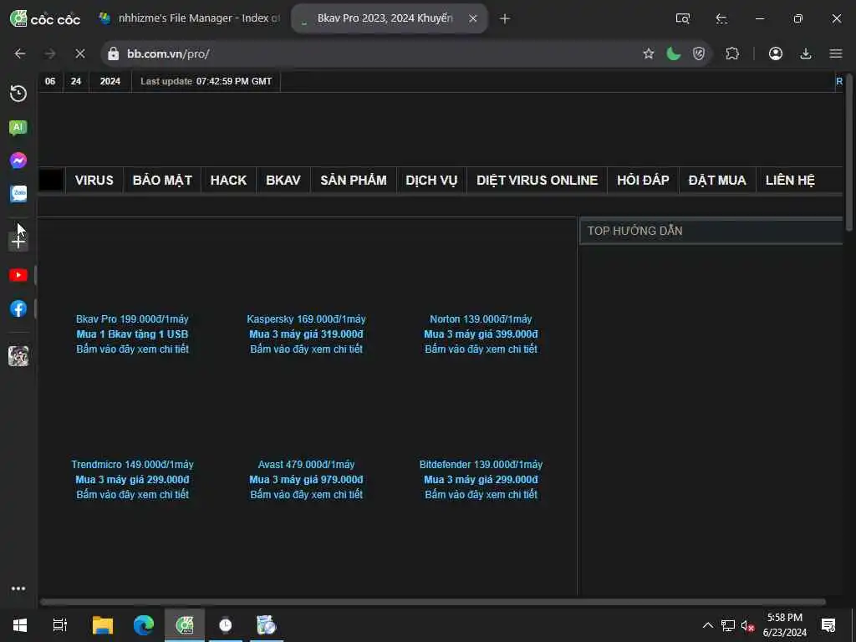
Task: Open a new tab
Action: 504,18
